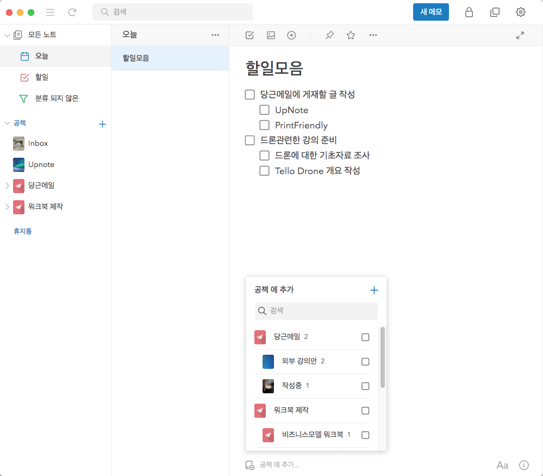Image resolution: width=543 pixels, height=476 pixels.
Task: Check the PrintFriendly subtask
Action: click(x=264, y=125)
